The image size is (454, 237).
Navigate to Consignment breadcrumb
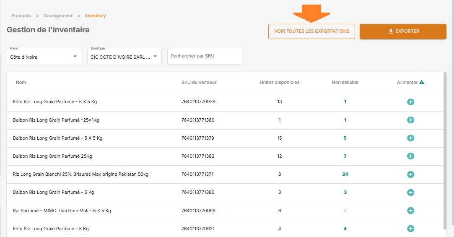pos(58,16)
